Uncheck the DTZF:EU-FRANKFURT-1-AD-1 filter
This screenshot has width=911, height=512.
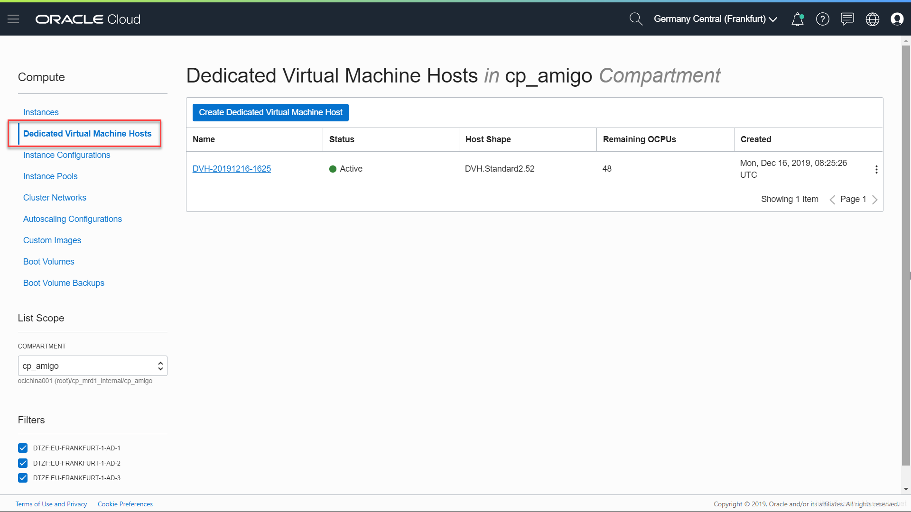[x=23, y=448]
